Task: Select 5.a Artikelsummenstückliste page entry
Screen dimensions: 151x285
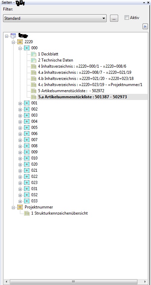Action: click(83, 97)
